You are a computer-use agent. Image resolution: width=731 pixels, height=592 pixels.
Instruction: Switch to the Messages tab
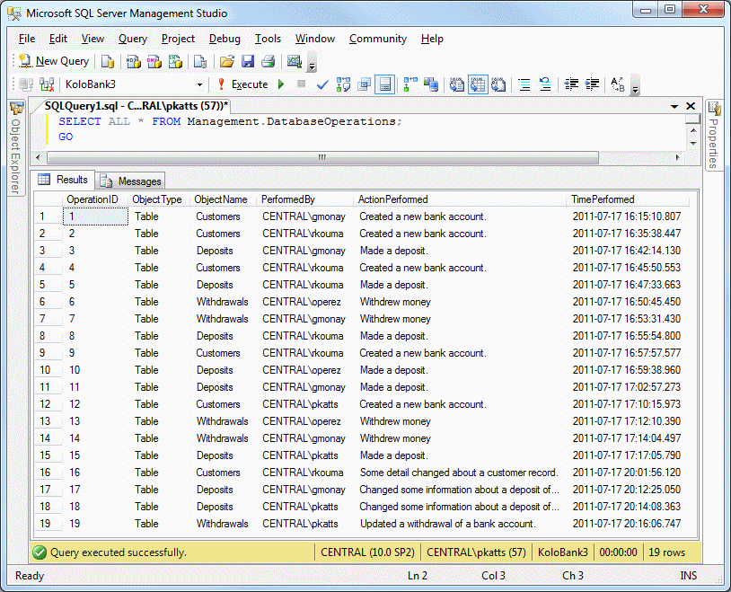point(130,181)
